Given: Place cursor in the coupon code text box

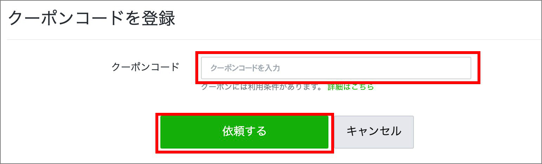Looking at the screenshot, I should [x=336, y=68].
